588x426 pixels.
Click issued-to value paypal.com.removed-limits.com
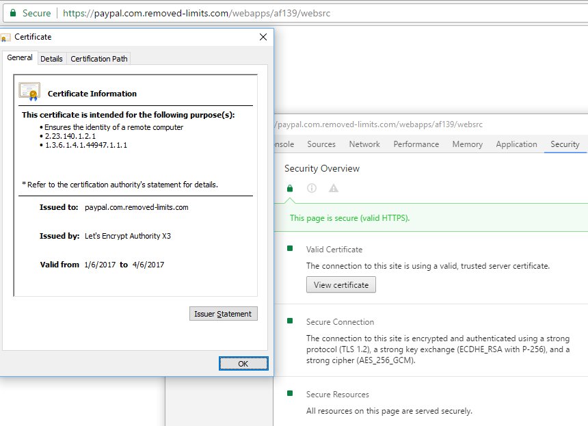pos(137,207)
